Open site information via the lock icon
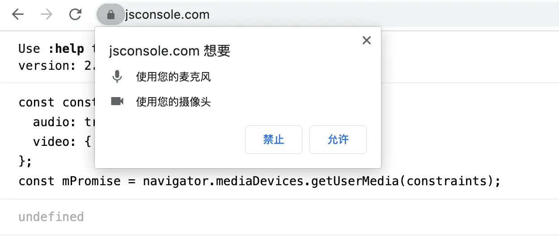Image resolution: width=559 pixels, height=238 pixels. (111, 15)
